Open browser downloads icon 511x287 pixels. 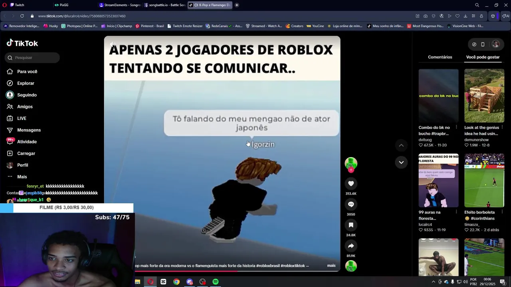pos(465,16)
